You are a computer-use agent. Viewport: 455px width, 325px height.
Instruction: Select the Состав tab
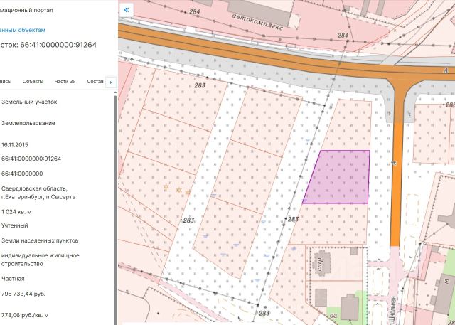tap(95, 82)
